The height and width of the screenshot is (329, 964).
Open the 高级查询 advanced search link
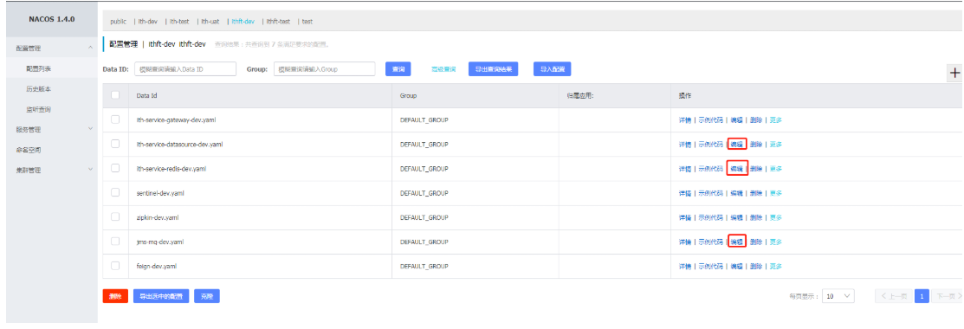tap(443, 69)
